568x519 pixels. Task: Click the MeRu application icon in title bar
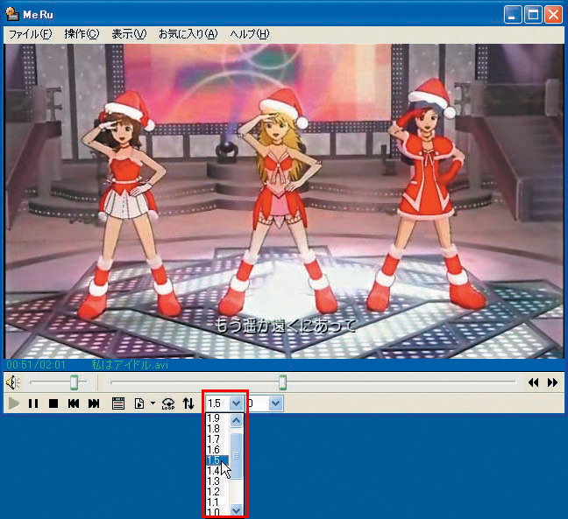click(12, 14)
